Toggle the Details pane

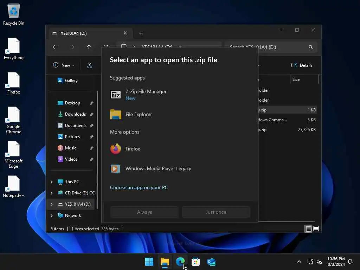pos(302,65)
